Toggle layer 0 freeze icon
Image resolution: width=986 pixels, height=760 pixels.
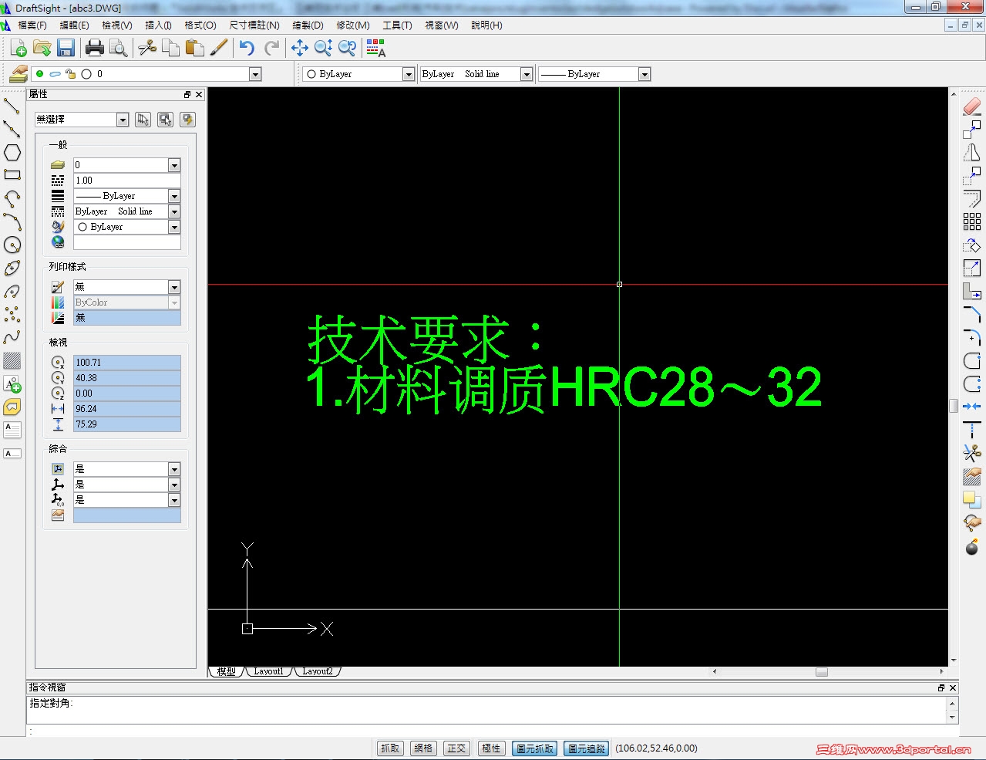coord(55,74)
